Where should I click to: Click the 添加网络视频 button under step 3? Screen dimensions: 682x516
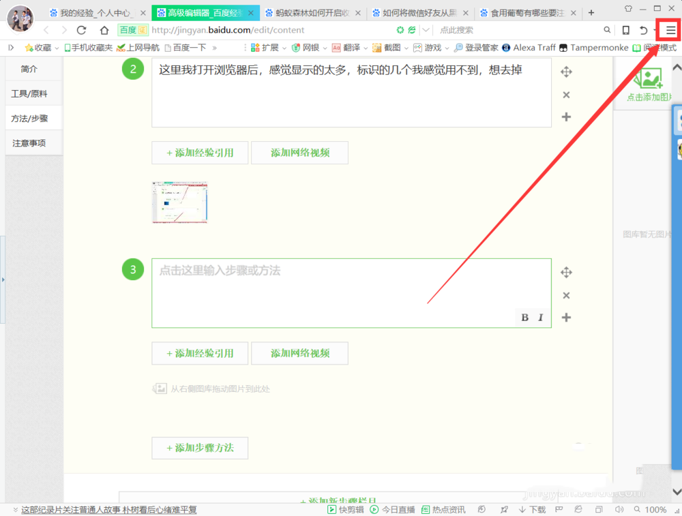click(300, 353)
